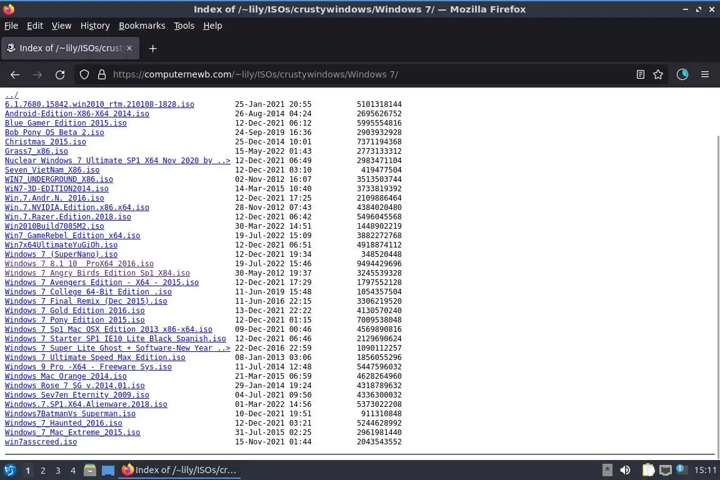Open the notification tray icon with badge
This screenshot has width=720, height=480.
(x=682, y=469)
